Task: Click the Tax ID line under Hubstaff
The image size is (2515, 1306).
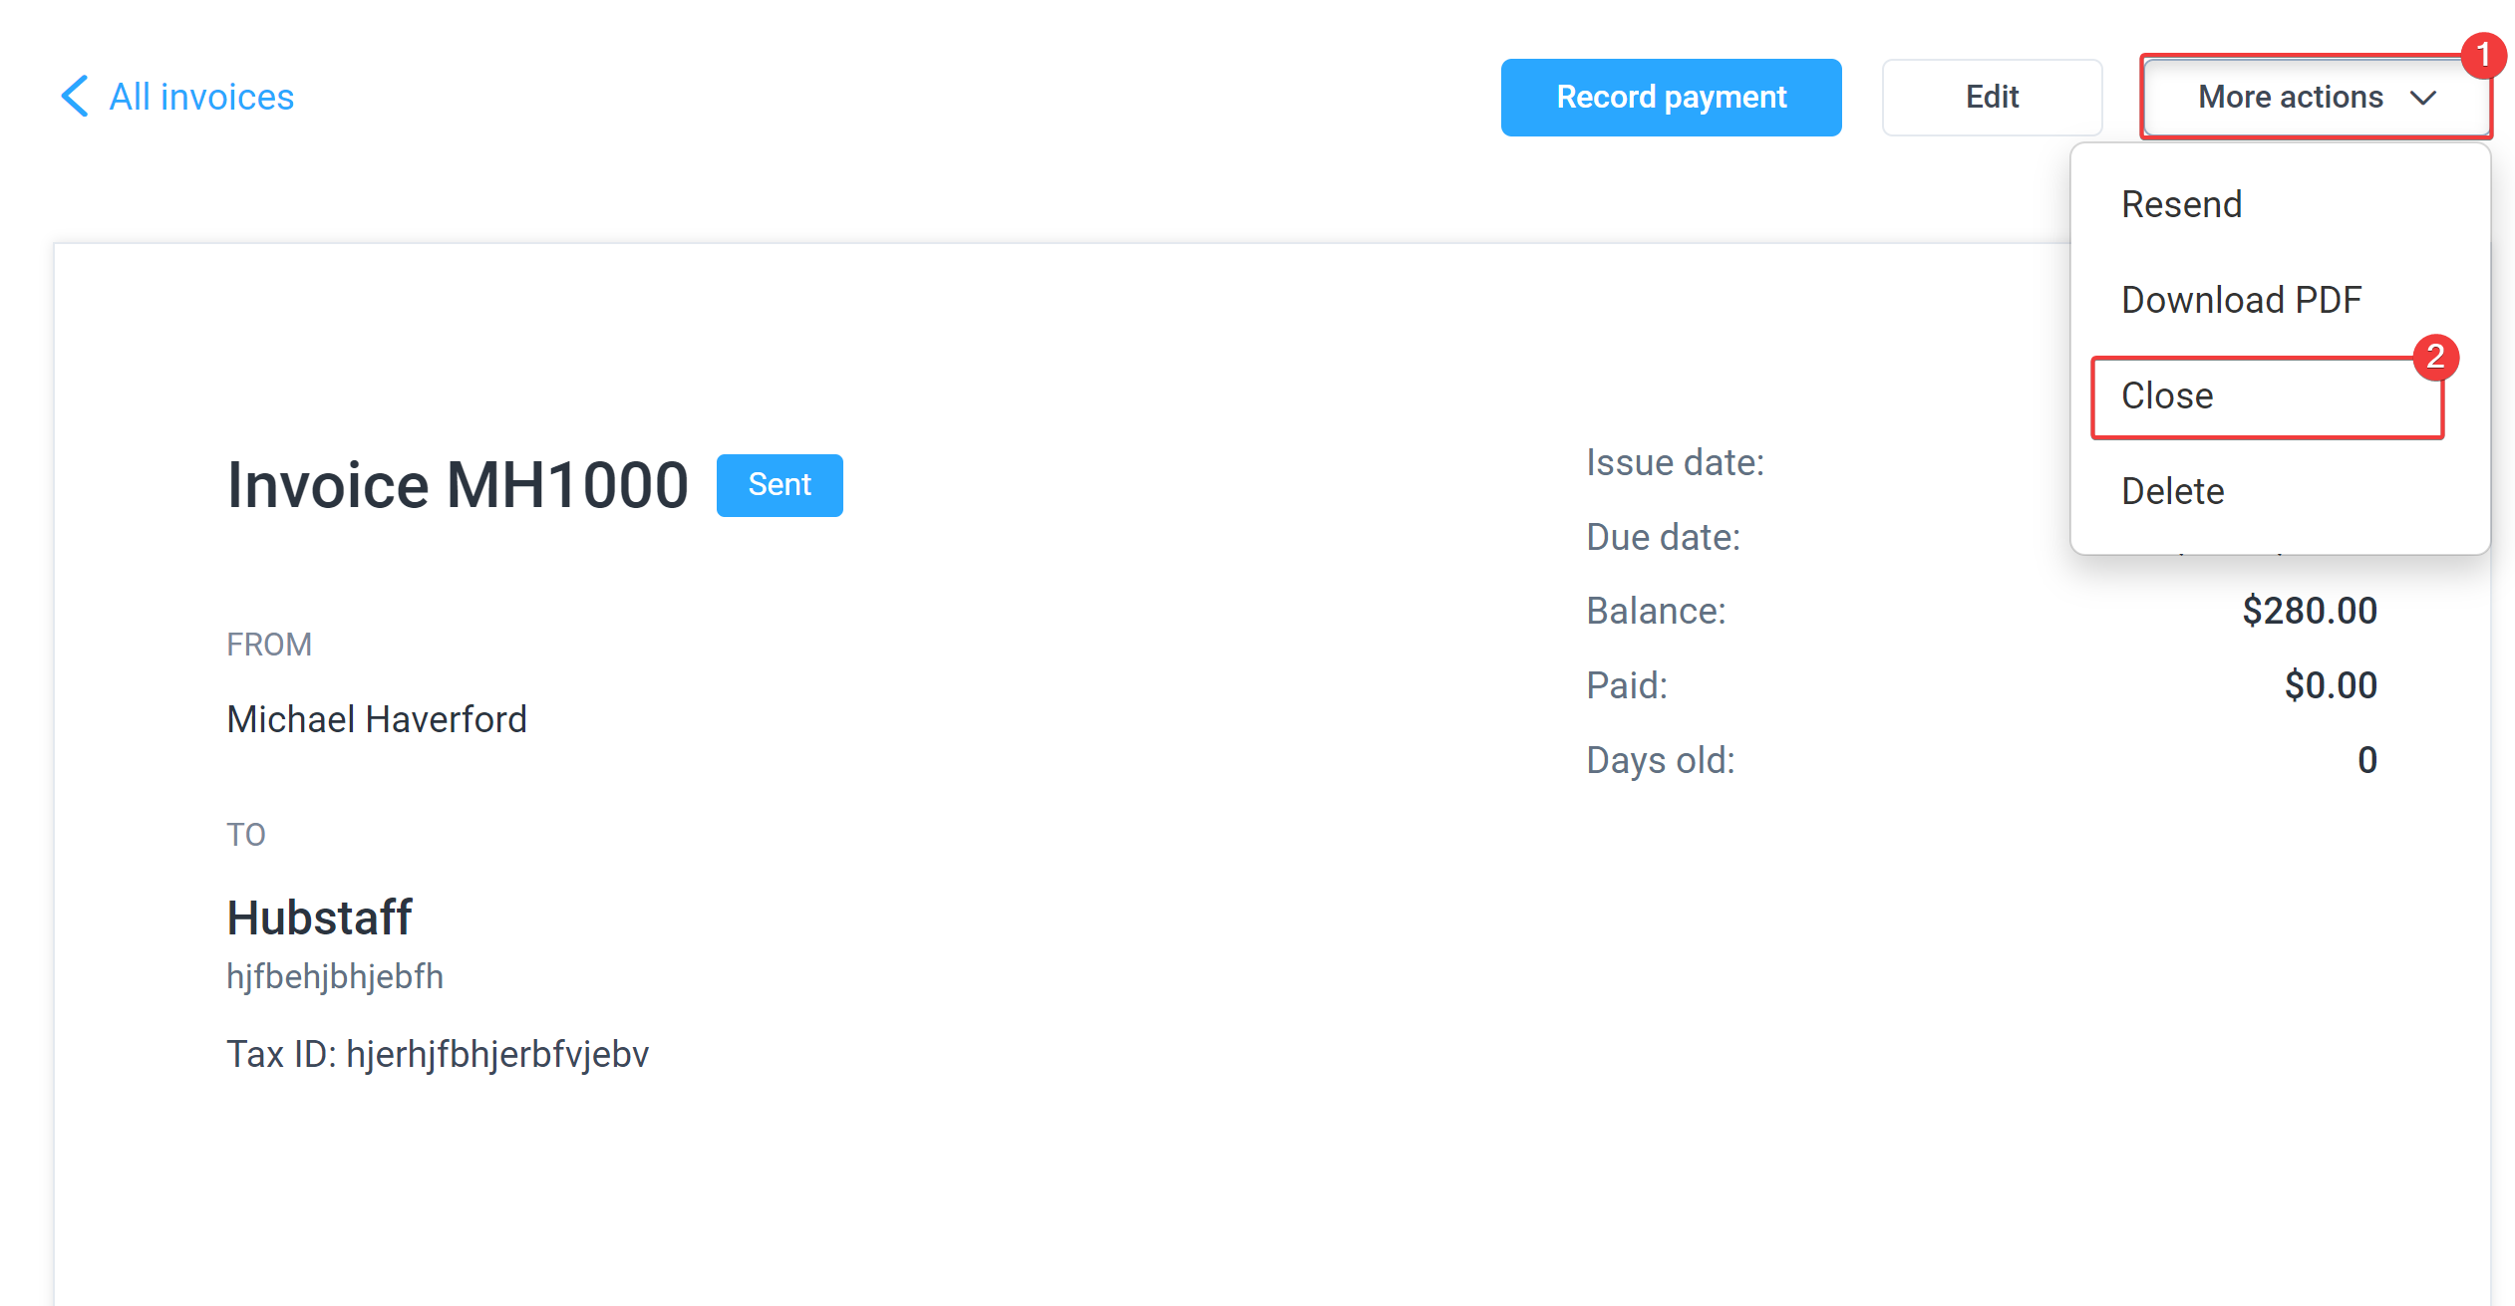Action: 438,1054
